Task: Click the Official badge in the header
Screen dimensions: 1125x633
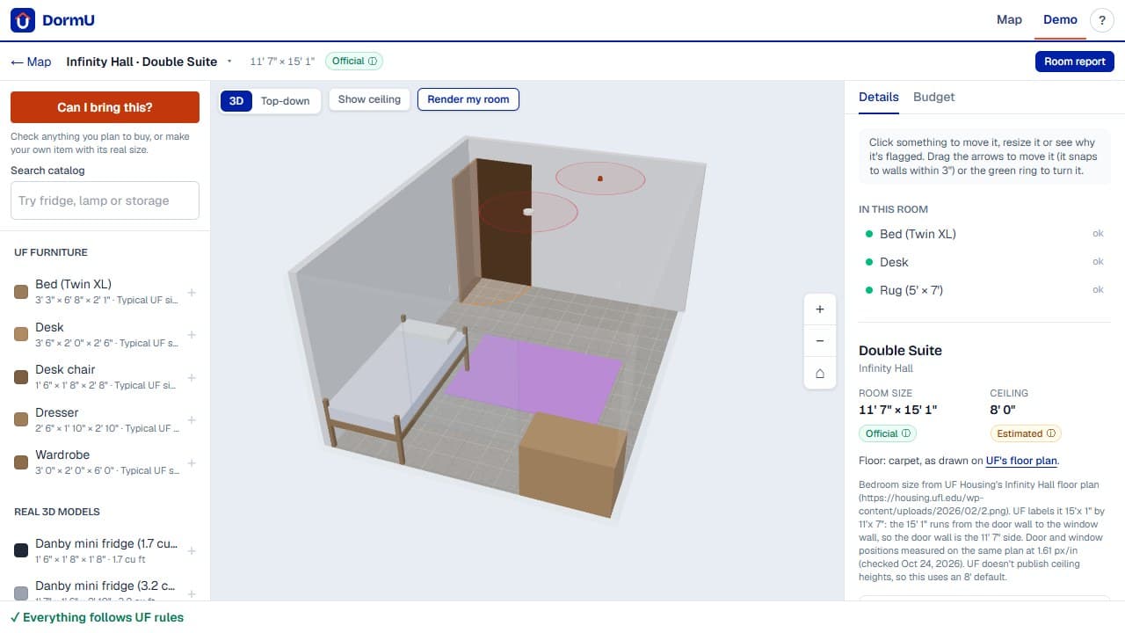Action: 354,62
